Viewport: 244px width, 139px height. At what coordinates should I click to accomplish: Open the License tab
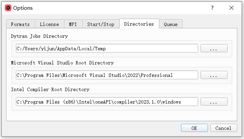pos(49,24)
